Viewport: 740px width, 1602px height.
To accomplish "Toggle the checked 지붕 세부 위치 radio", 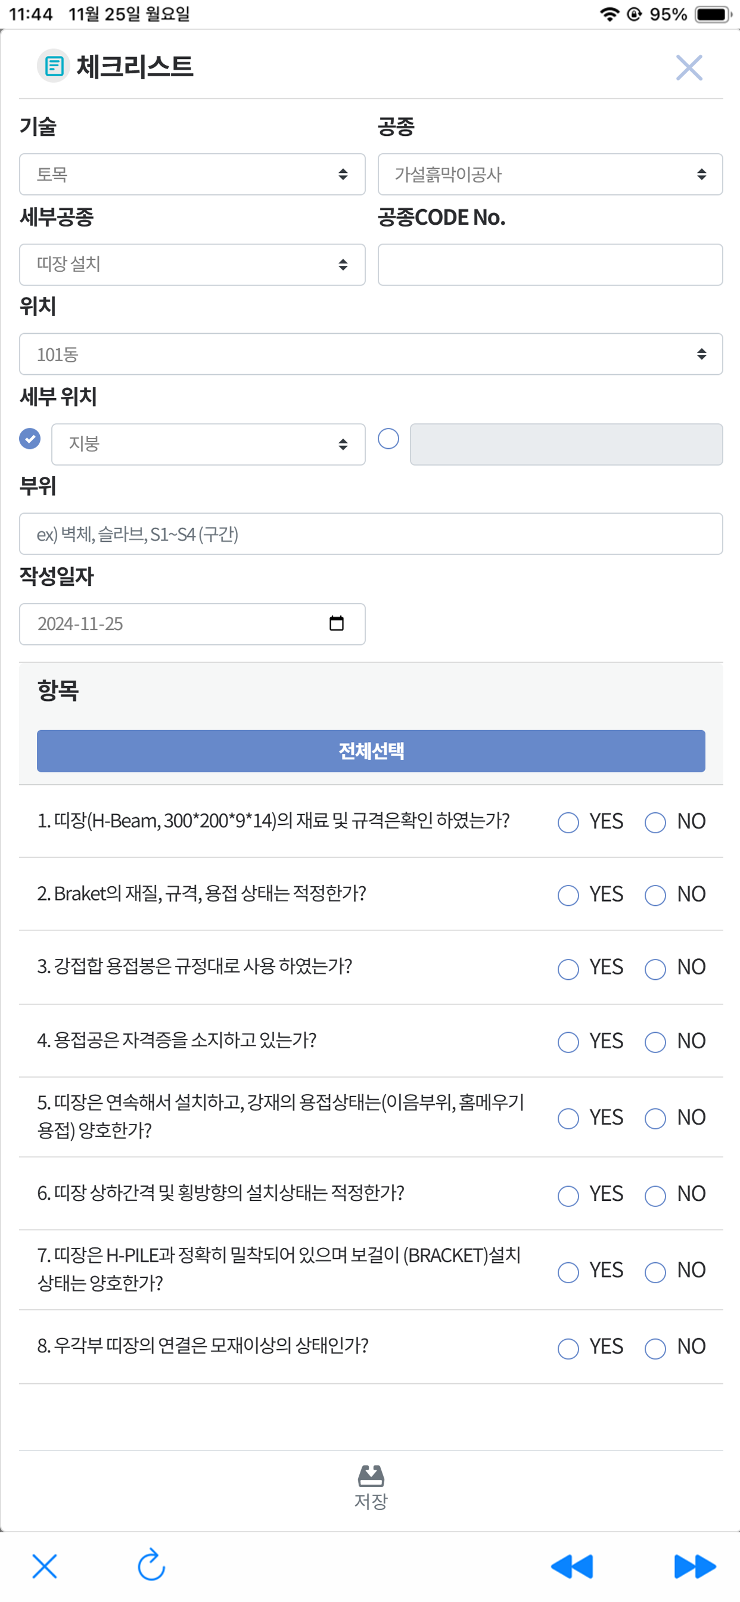I will pos(30,439).
